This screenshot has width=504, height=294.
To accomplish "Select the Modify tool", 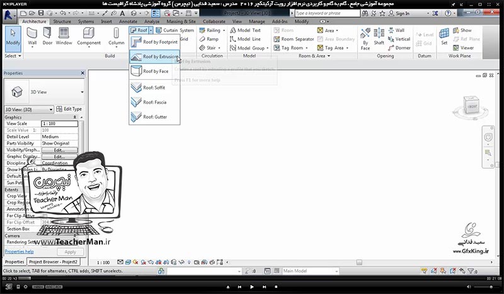I will [x=13, y=38].
